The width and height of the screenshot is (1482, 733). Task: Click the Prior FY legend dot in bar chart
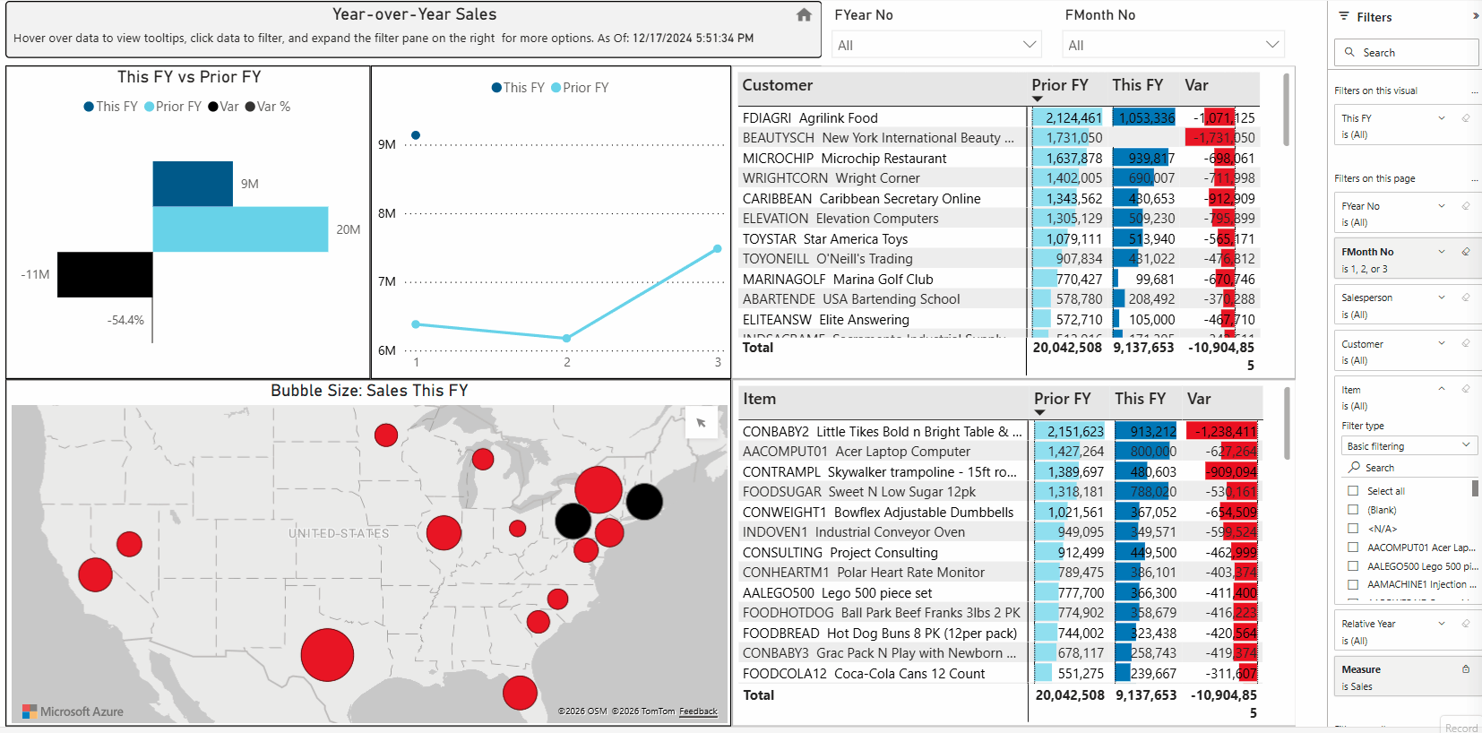149,107
